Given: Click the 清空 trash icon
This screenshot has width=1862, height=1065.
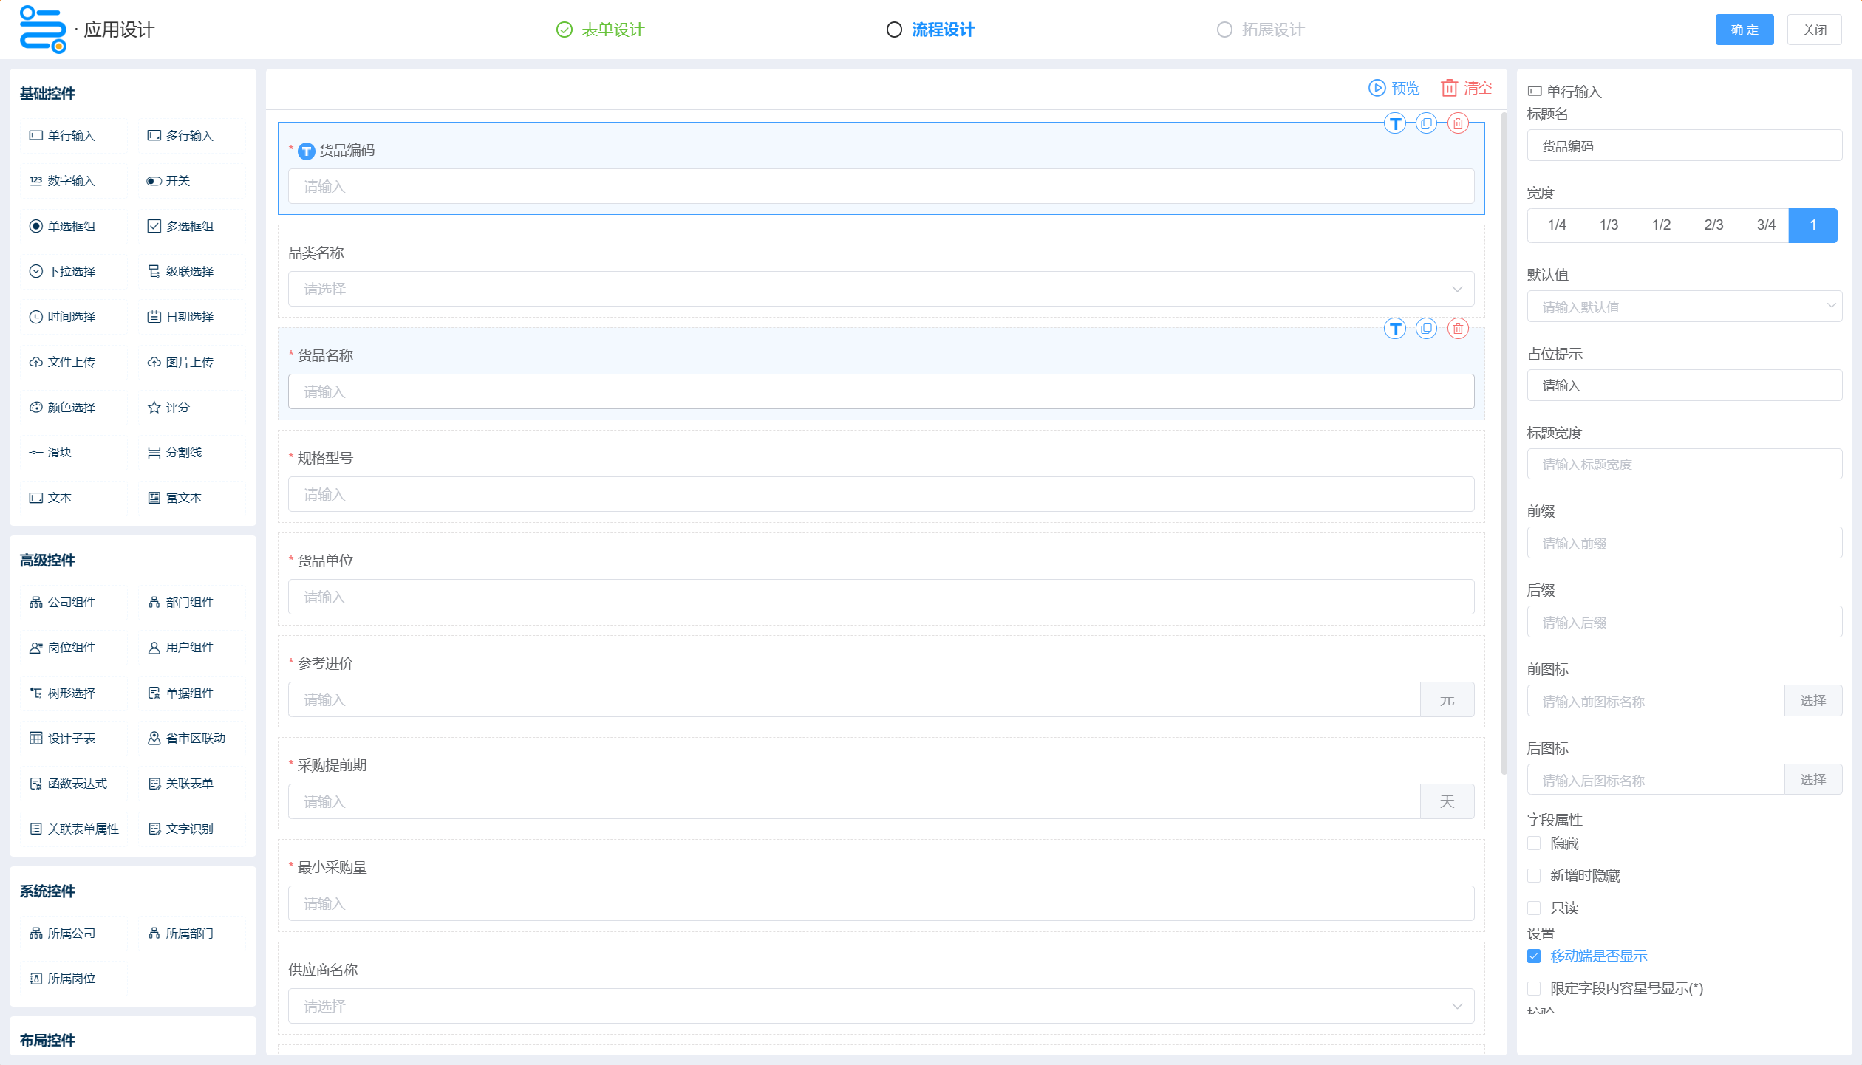Looking at the screenshot, I should (x=1449, y=88).
